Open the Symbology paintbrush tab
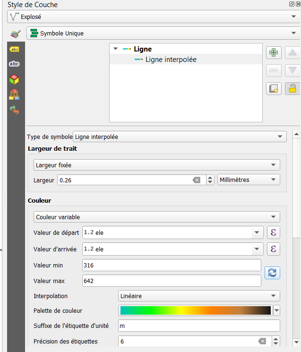The width and height of the screenshot is (301, 352). tap(15, 34)
